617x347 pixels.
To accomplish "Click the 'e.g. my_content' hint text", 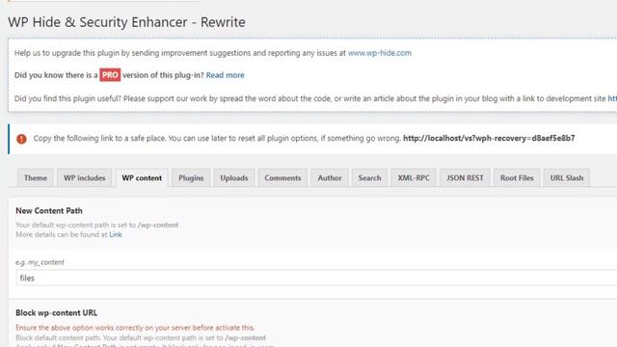I will (40, 262).
